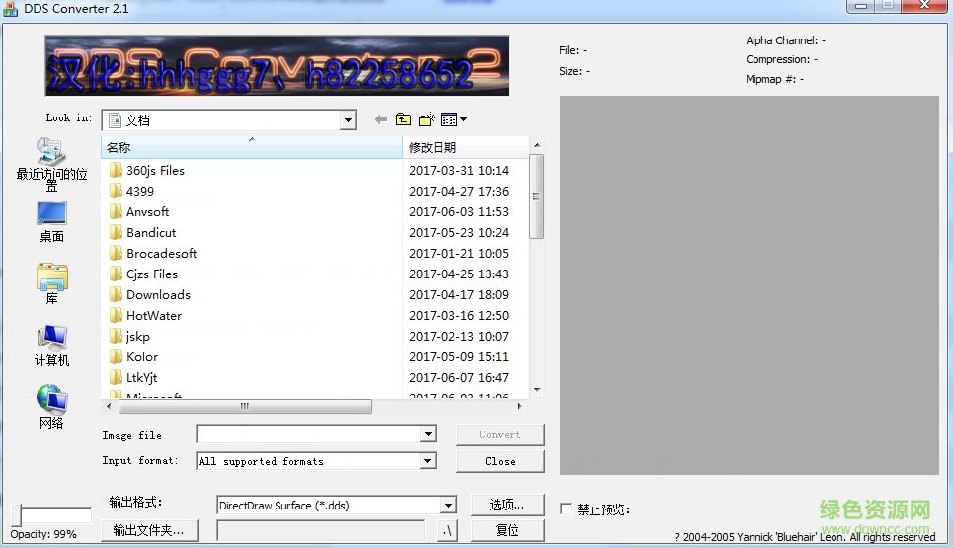Select the Kolor folder icon

[116, 356]
